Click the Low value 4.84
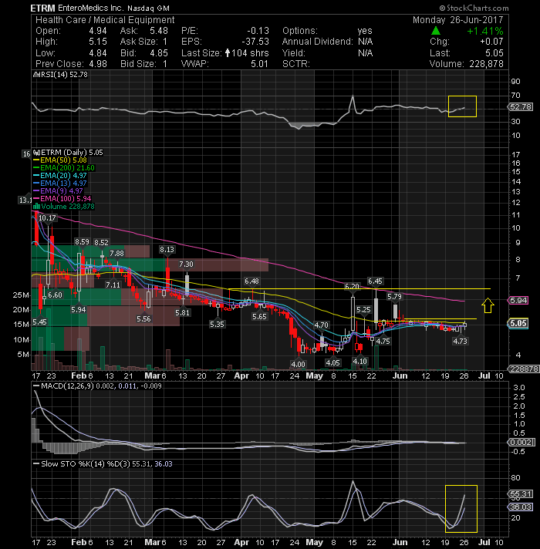Image resolution: width=540 pixels, height=549 pixels. coord(98,53)
